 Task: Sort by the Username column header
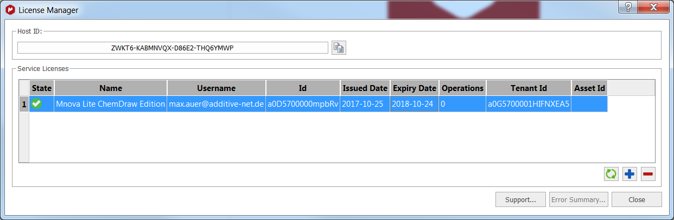217,88
